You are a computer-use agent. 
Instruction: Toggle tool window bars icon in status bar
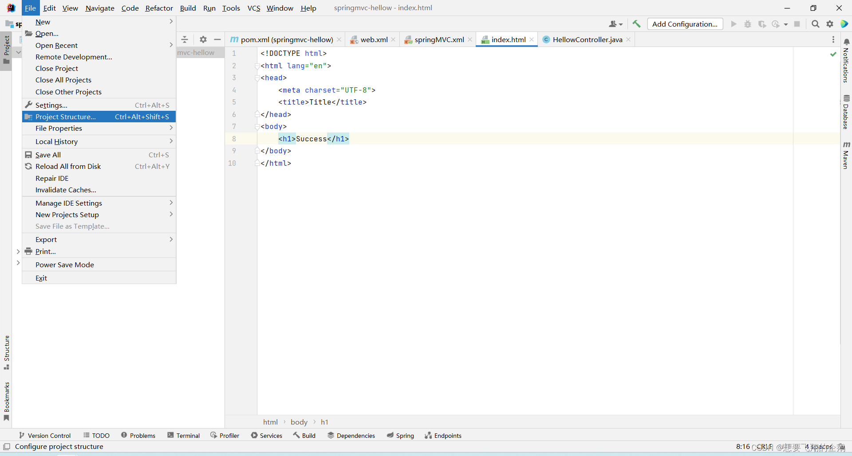(7, 446)
